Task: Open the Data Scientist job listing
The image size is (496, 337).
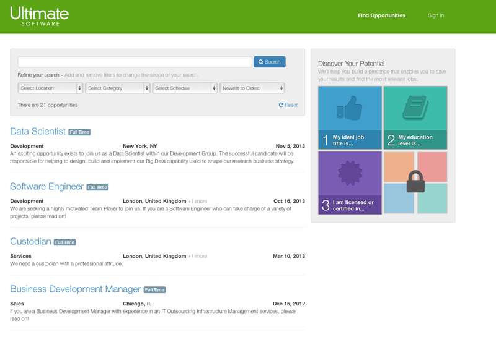Action: click(x=38, y=131)
